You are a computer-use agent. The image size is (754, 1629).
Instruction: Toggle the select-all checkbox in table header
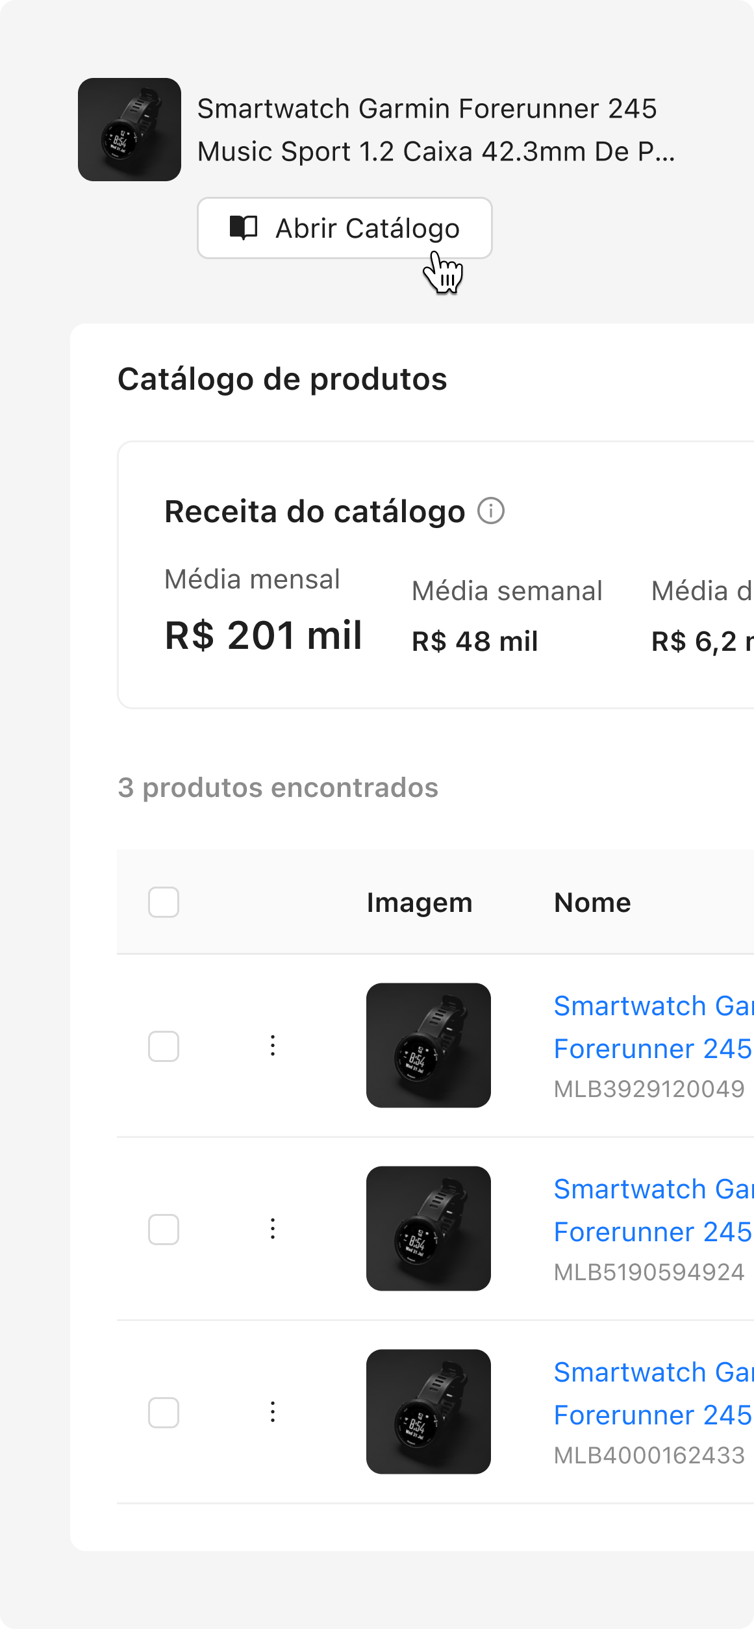tap(164, 902)
